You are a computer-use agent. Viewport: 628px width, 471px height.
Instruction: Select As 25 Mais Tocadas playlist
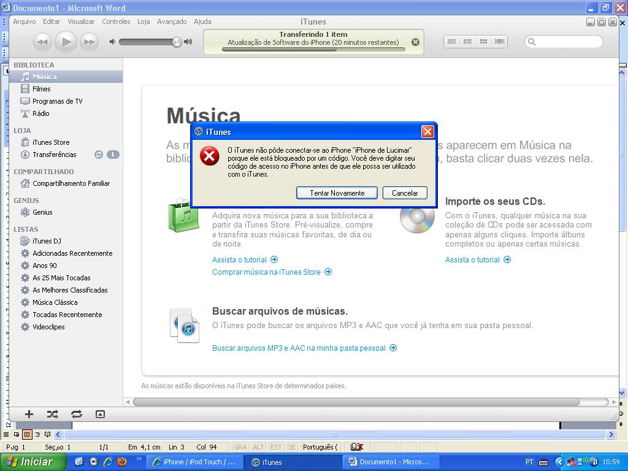[x=66, y=278]
